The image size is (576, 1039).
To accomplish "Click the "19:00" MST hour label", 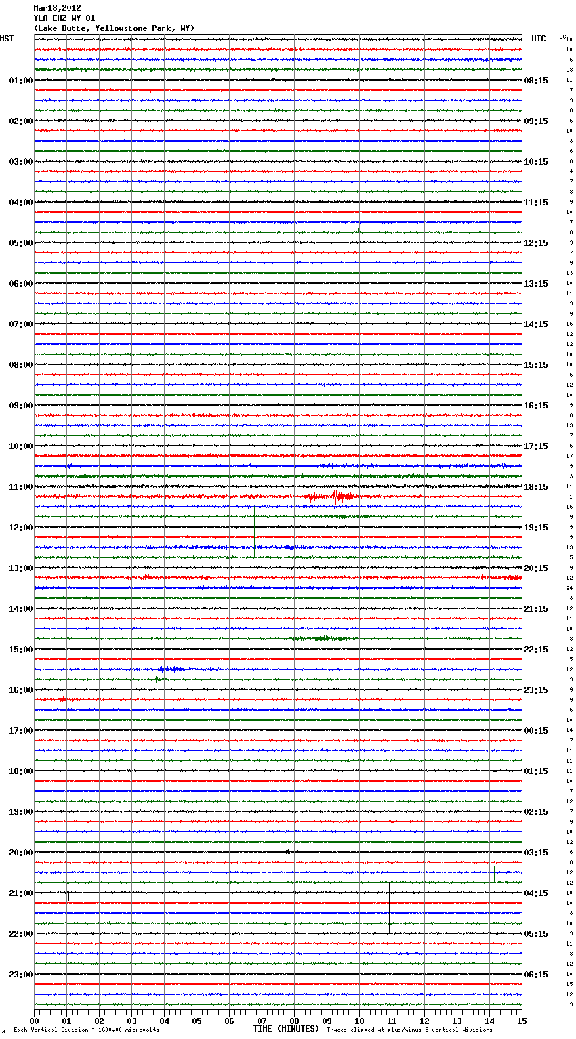I will coord(21,812).
